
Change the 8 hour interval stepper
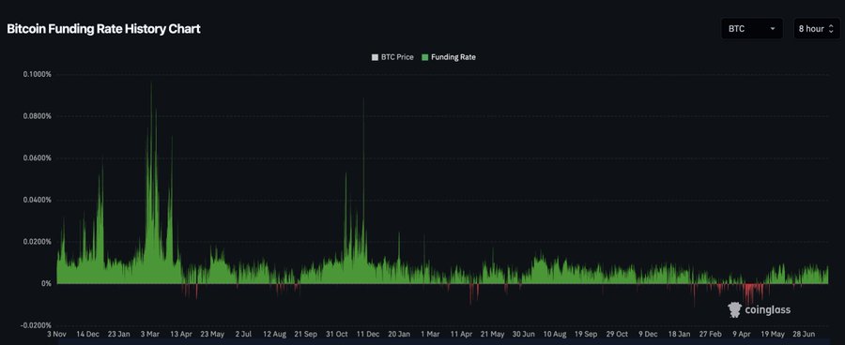[817, 28]
